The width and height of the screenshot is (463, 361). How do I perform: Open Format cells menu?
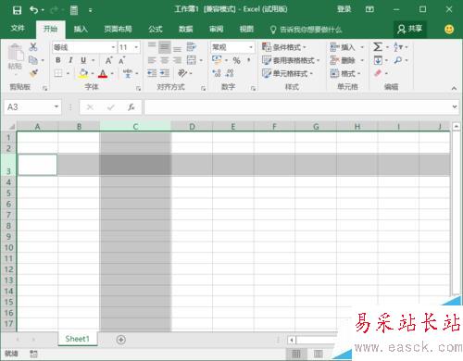345,73
